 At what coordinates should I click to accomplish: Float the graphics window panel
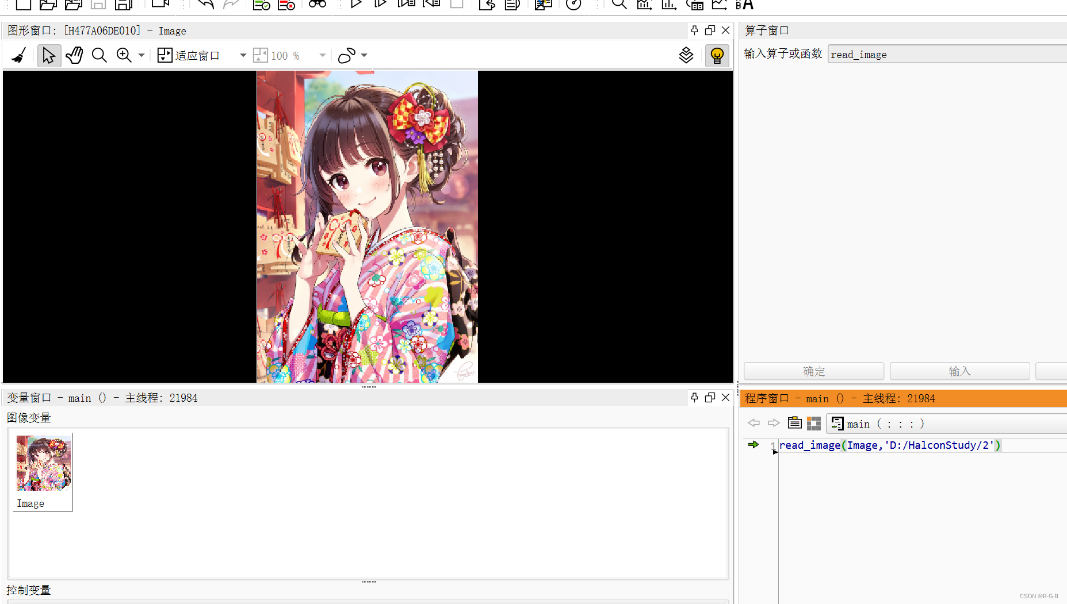(710, 30)
